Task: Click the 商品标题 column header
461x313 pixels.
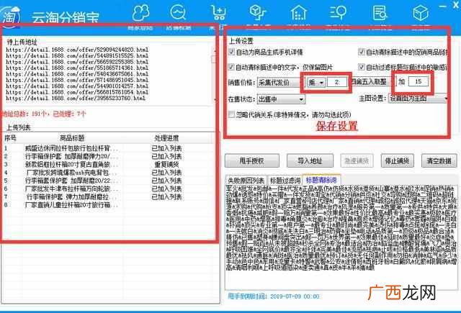Action: (72, 137)
